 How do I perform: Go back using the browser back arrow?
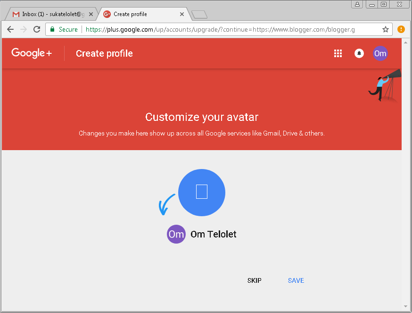point(10,29)
